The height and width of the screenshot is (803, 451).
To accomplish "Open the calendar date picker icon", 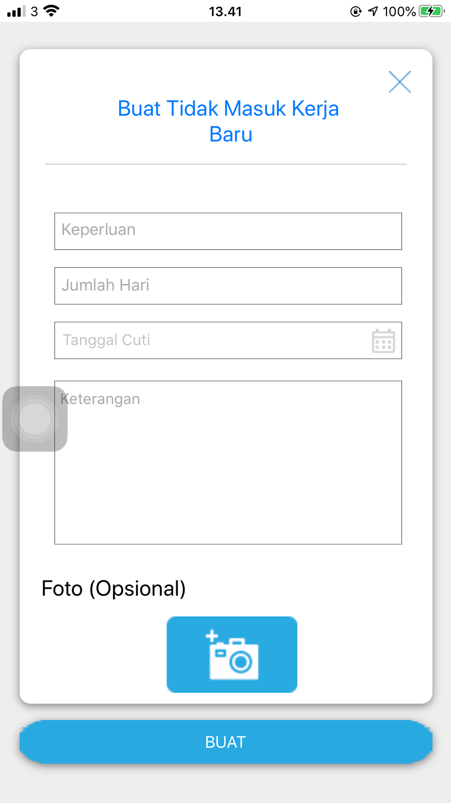I will coord(383,341).
